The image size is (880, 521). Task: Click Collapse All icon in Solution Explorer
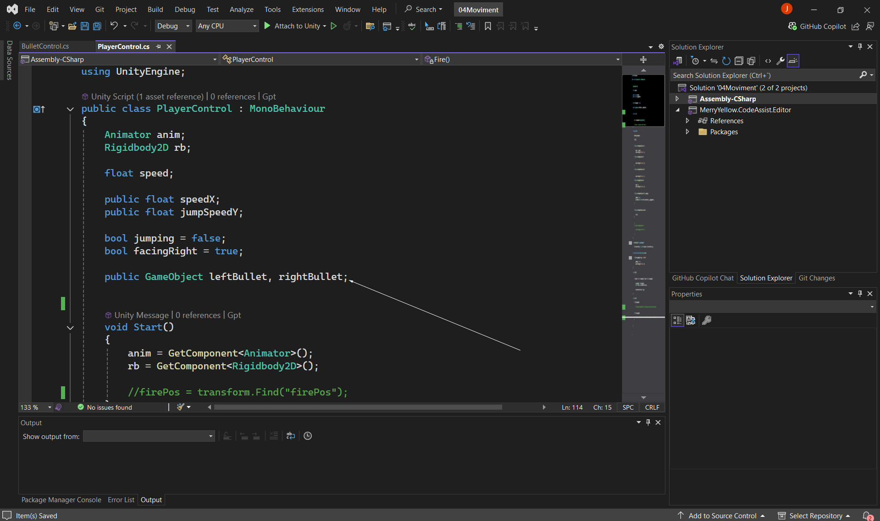pyautogui.click(x=738, y=61)
